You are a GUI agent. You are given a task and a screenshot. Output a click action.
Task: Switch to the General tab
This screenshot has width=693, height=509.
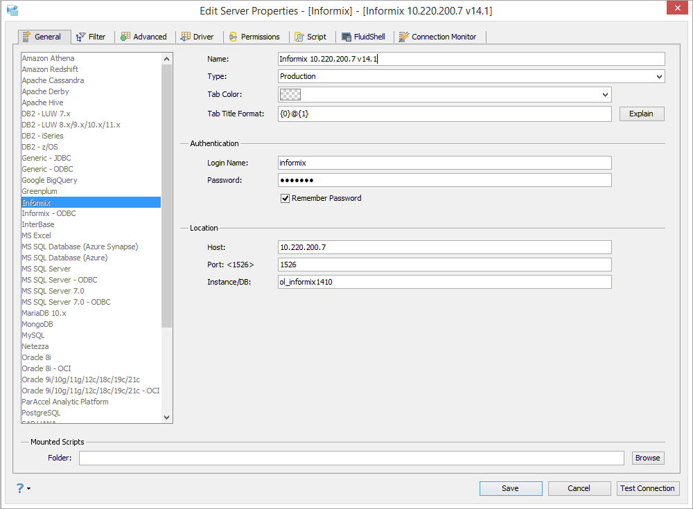[x=44, y=37]
